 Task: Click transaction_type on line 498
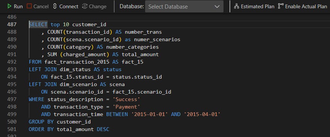(78, 107)
